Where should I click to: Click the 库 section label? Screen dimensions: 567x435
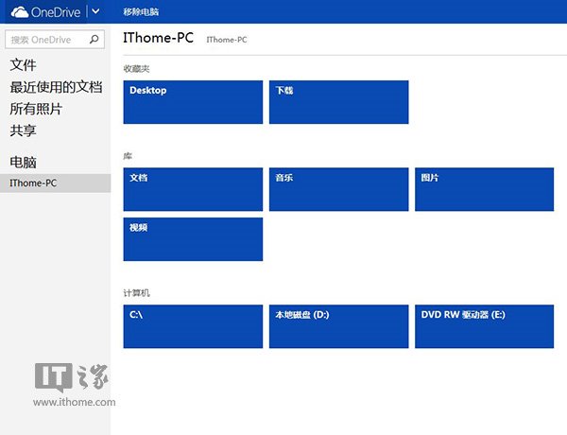pos(128,156)
